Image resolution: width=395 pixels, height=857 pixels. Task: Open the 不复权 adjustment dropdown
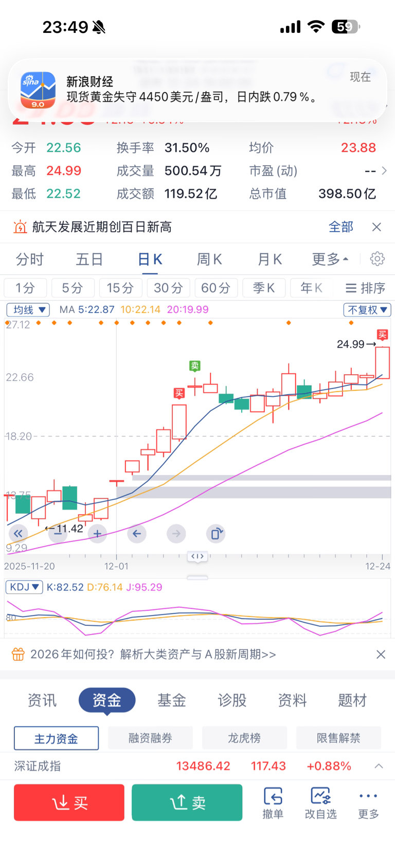367,310
